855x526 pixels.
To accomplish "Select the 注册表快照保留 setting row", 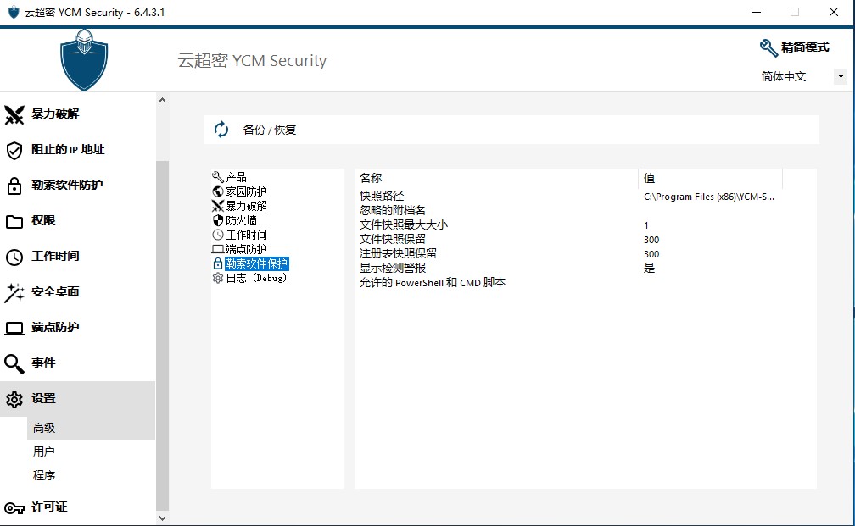I will click(398, 253).
